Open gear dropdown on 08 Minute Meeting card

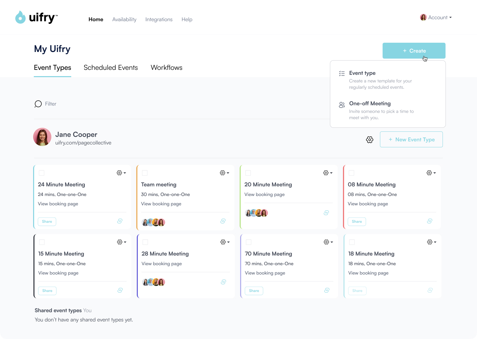click(x=431, y=173)
